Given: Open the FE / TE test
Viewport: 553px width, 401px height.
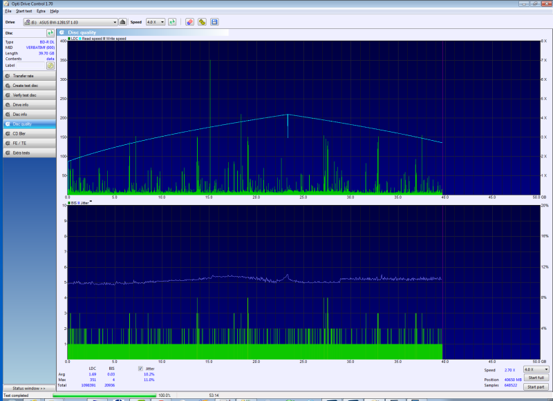Looking at the screenshot, I should [30, 144].
